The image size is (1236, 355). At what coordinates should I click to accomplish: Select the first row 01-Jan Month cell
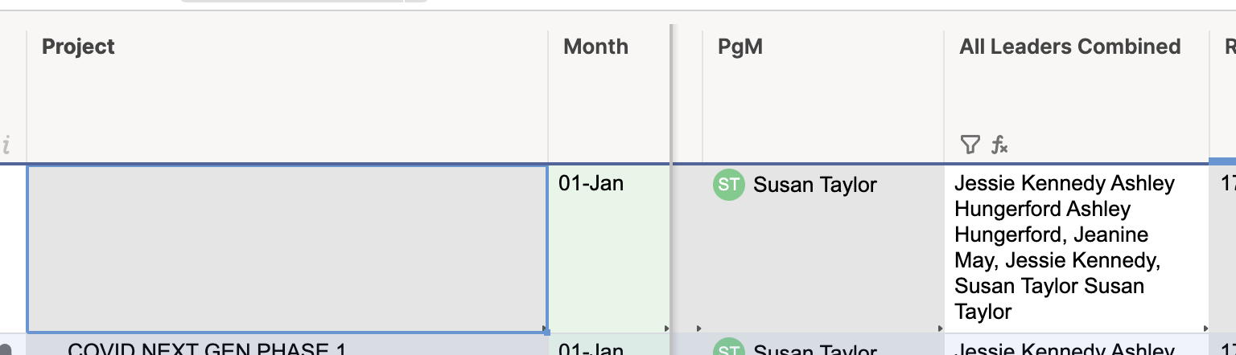609,249
